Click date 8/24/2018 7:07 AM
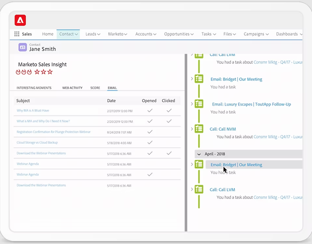The height and width of the screenshot is (244, 312). (x=119, y=132)
